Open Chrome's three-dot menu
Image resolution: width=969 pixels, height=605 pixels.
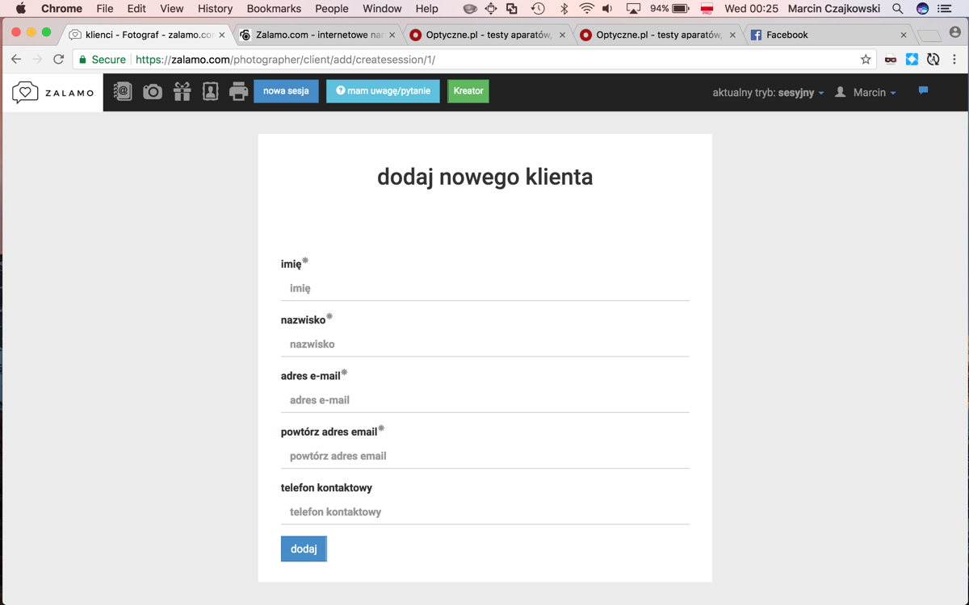954,60
